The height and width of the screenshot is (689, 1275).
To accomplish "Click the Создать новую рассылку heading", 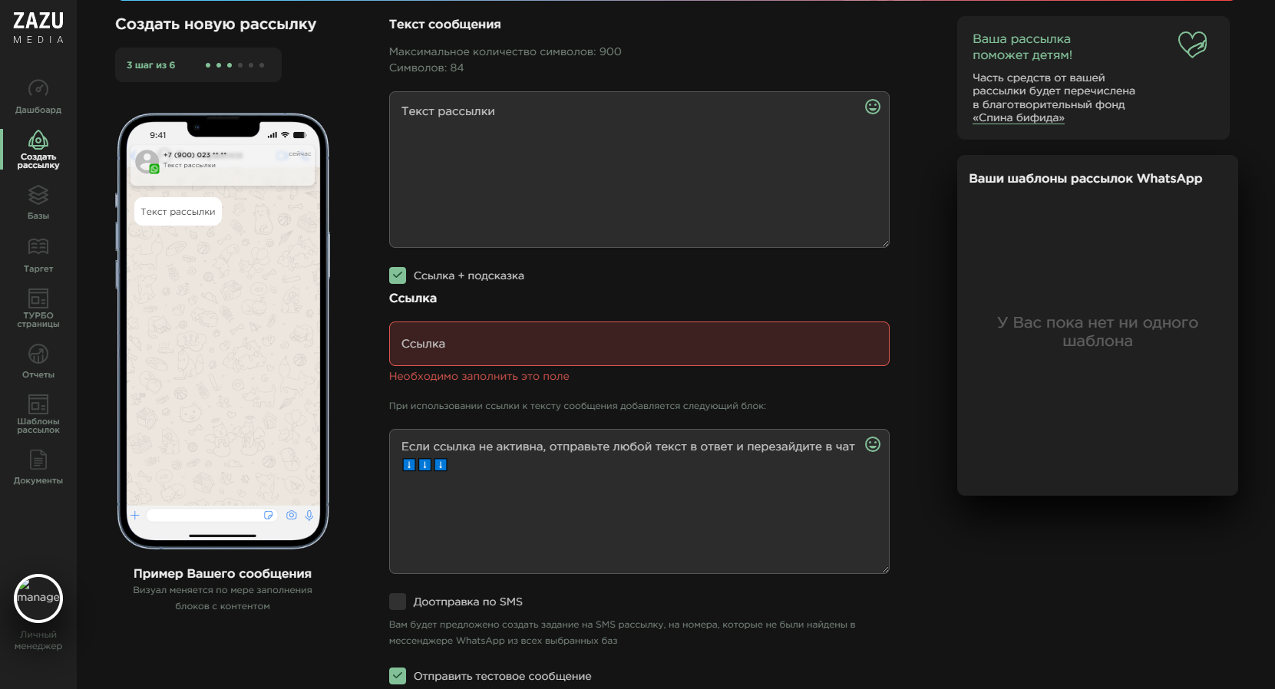I will (x=216, y=24).
